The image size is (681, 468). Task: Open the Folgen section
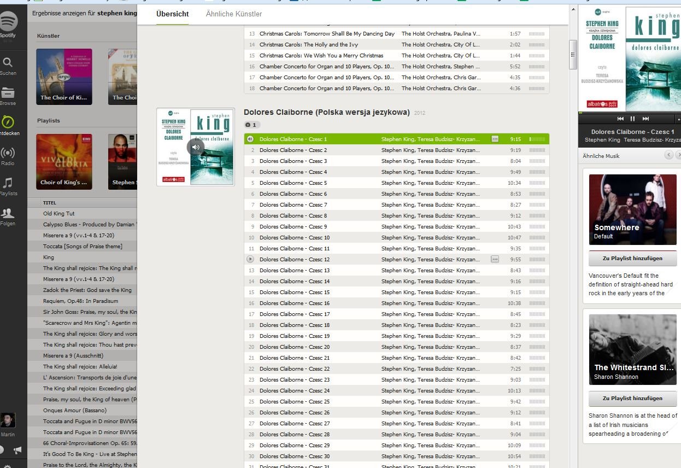8,216
